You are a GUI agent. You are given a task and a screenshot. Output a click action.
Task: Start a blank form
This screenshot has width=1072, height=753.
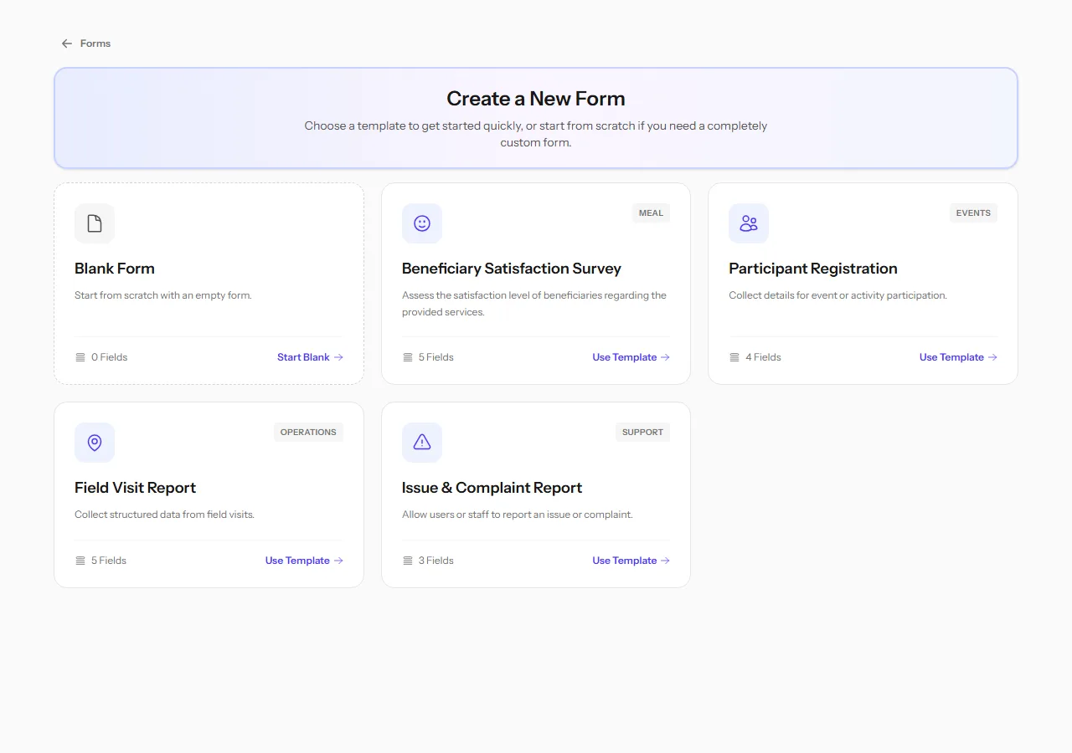click(x=310, y=357)
